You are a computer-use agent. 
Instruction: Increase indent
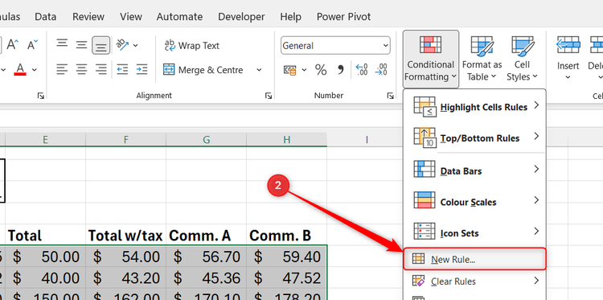pos(142,70)
